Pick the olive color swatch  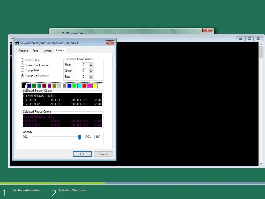pyautogui.click(x=54, y=86)
